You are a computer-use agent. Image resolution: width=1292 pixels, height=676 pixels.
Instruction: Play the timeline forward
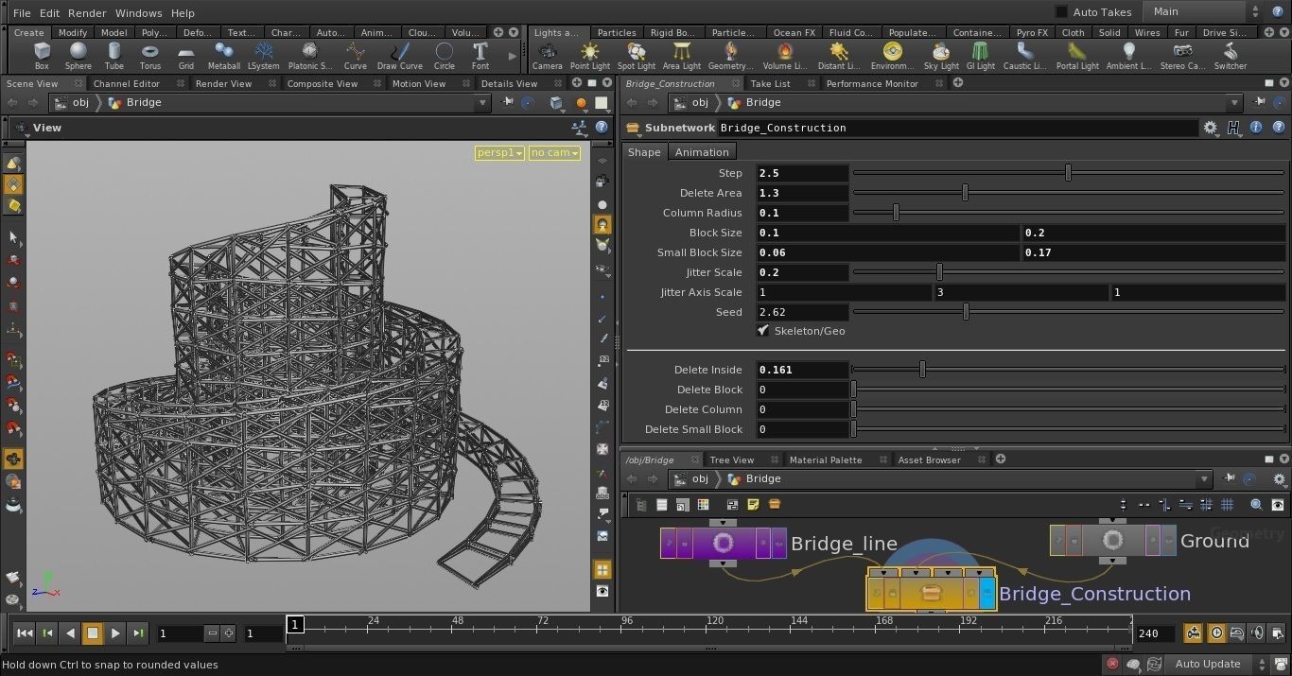click(x=115, y=633)
